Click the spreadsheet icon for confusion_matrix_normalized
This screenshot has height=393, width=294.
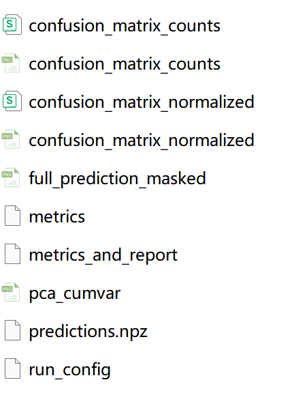[x=12, y=101]
